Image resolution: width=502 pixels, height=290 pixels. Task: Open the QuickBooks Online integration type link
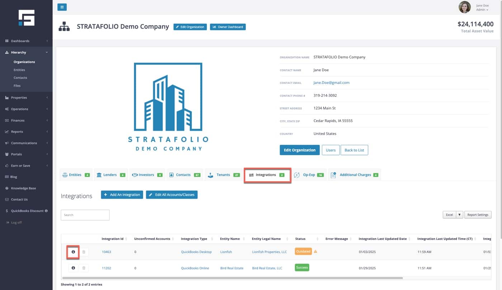point(195,268)
